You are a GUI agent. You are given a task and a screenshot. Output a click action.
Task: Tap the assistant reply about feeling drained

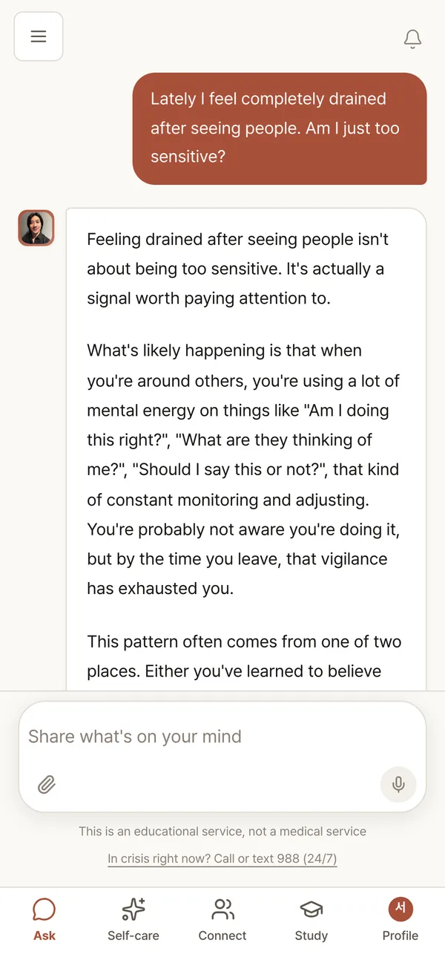[x=246, y=450]
